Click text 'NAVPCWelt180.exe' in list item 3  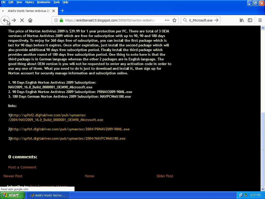point(115,96)
